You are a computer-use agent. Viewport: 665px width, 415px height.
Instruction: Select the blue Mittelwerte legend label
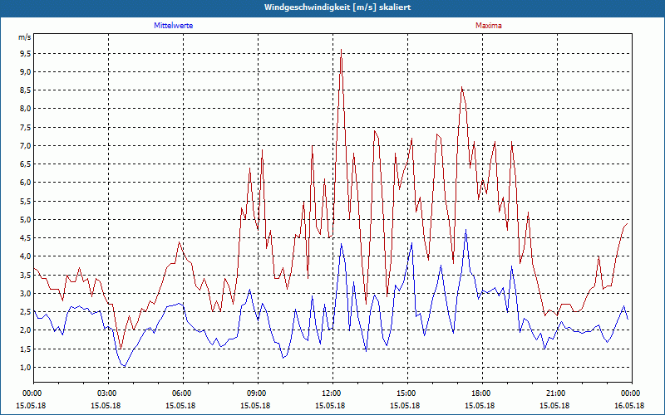point(174,26)
